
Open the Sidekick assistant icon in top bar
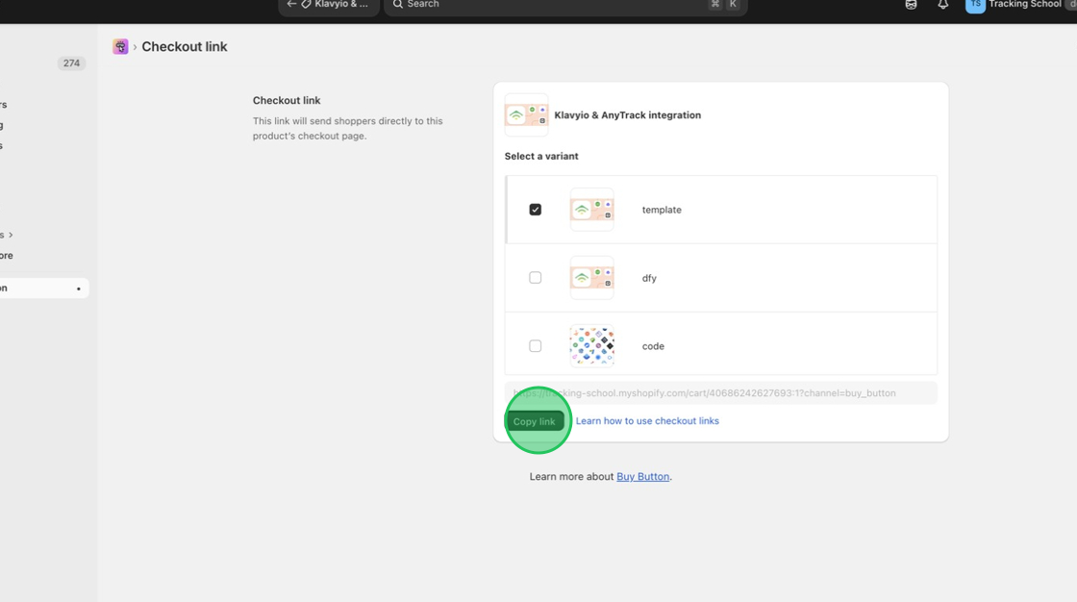911,5
